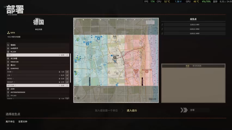Image resolution: width=232 pixels, height=130 pixels.
Task: Select player ARUTORIAPENDORAGON in the unit list
Action: click(18, 92)
